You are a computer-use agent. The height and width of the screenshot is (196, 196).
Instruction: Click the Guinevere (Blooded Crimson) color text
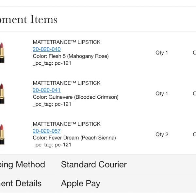pyautogui.click(x=75, y=97)
